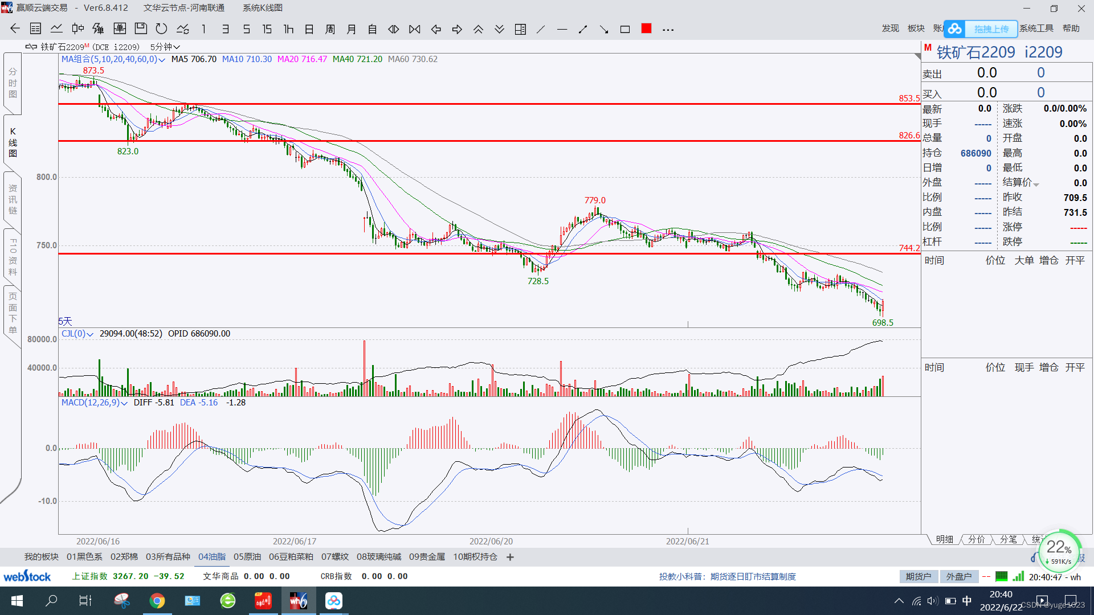Screen dimensions: 1094x615
Task: Open Windows Start menu
Action: (x=17, y=601)
